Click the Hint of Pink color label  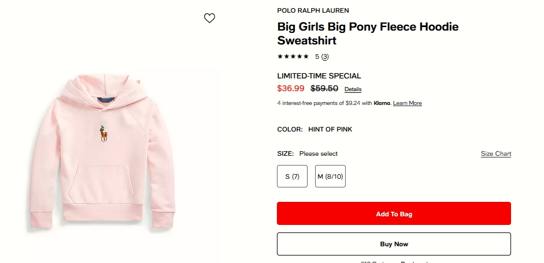coord(330,129)
